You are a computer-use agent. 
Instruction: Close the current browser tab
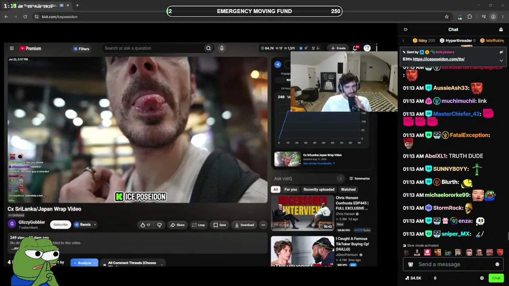click(68, 6)
